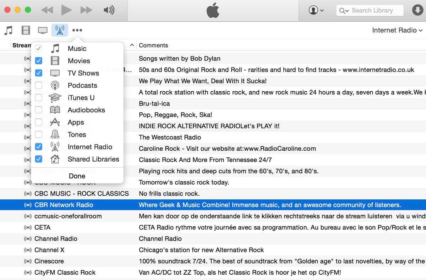Enable the Podcasts checkbox
Viewport: 426px width, 280px height.
(39, 85)
